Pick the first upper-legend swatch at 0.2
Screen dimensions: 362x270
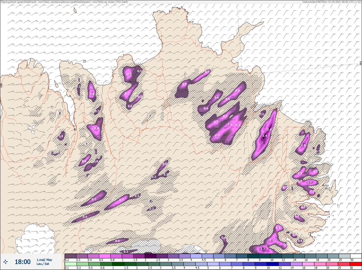[70, 256]
